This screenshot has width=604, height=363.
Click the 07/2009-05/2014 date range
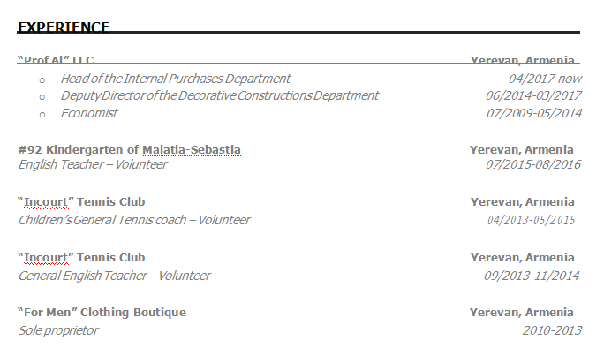(533, 113)
